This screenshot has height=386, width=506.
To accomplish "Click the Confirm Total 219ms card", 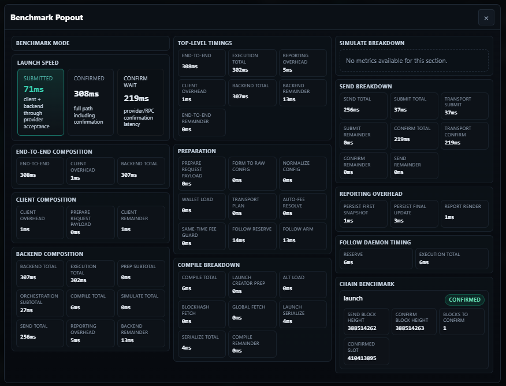I will [x=414, y=136].
